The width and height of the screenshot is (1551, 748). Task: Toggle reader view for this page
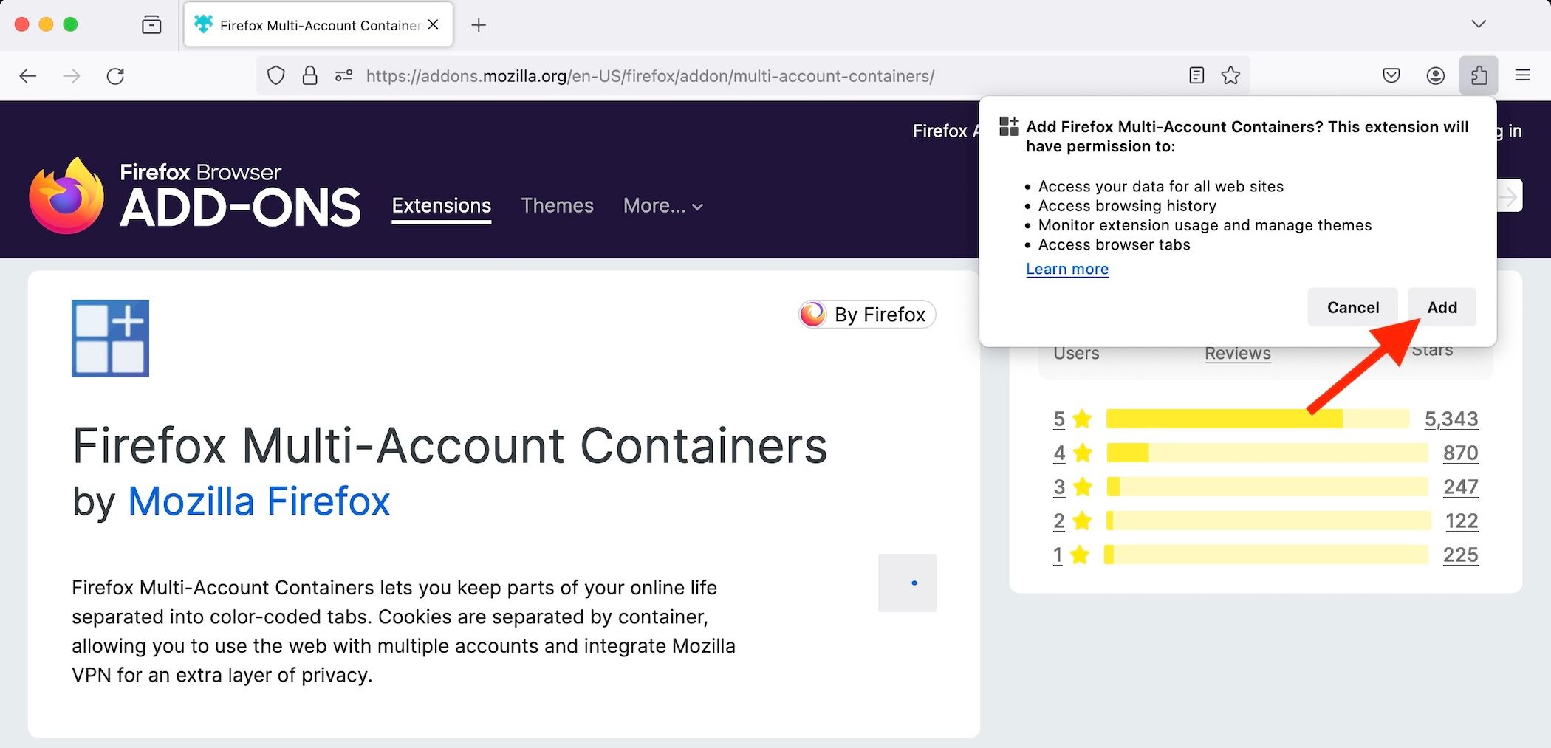1196,75
